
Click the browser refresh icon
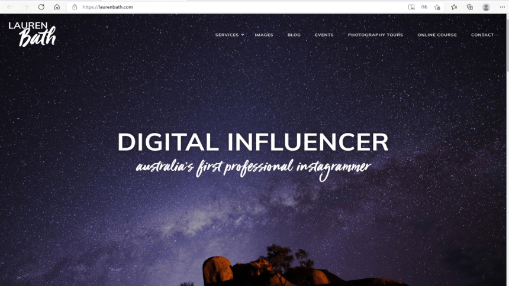(41, 7)
